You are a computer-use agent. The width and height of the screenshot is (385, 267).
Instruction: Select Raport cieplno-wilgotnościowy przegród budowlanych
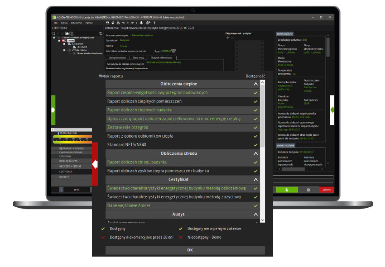pos(183,93)
